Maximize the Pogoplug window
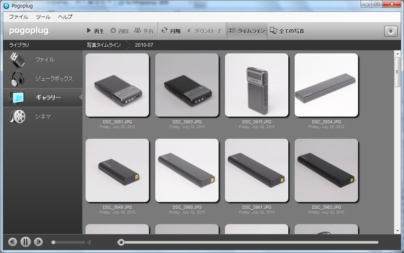The width and height of the screenshot is (404, 253). [x=377, y=4]
